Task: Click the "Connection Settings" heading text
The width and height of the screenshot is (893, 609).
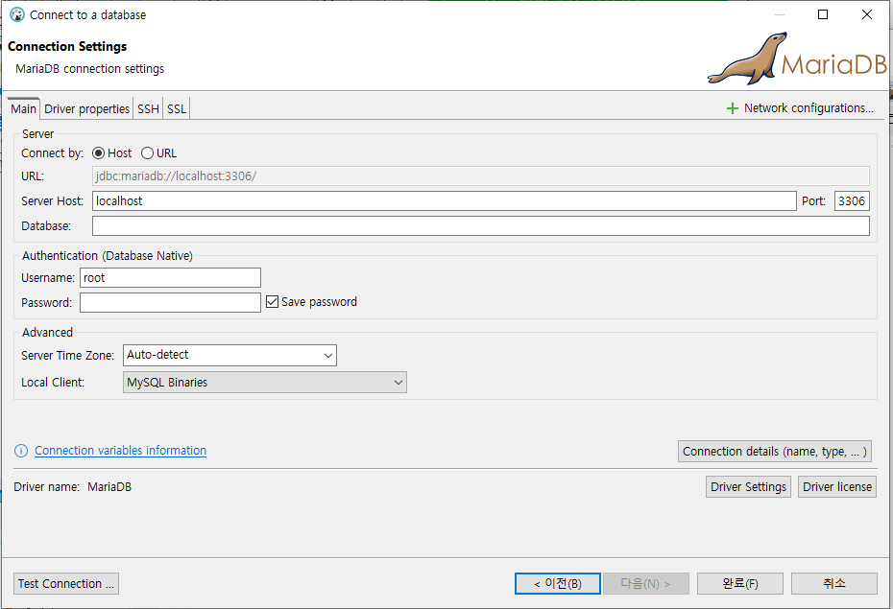Action: coord(67,47)
